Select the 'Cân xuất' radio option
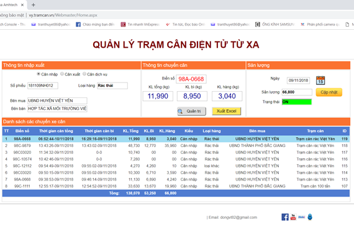The width and height of the screenshot is (354, 235). coord(62,74)
